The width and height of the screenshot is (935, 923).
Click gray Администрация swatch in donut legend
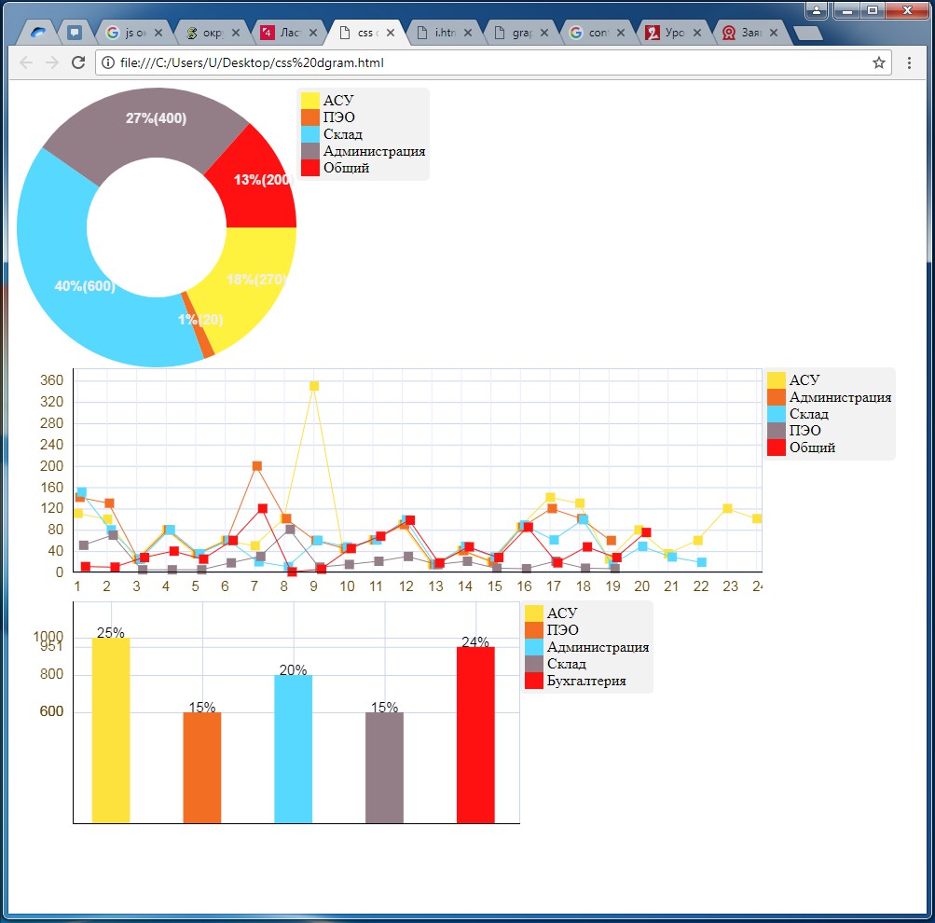coord(310,151)
